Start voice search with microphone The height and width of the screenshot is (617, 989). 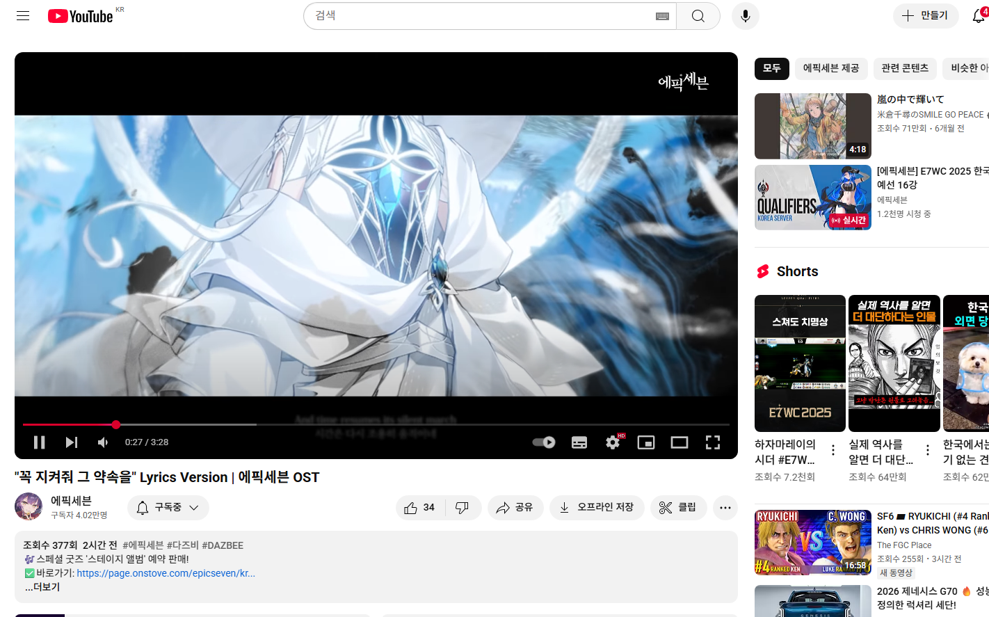(745, 16)
